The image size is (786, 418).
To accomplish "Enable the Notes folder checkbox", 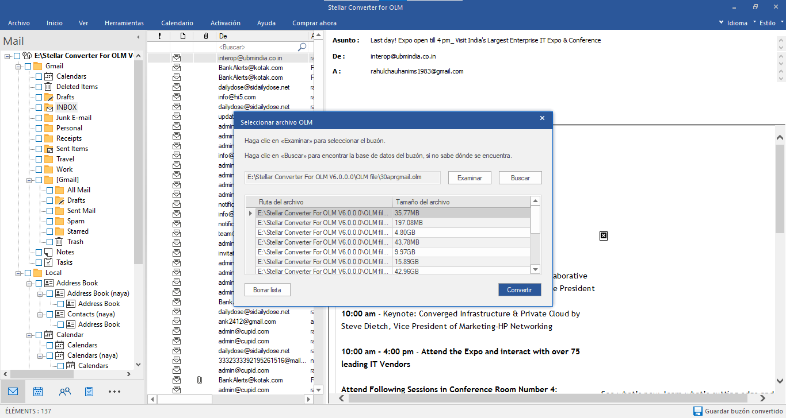I will click(x=39, y=252).
